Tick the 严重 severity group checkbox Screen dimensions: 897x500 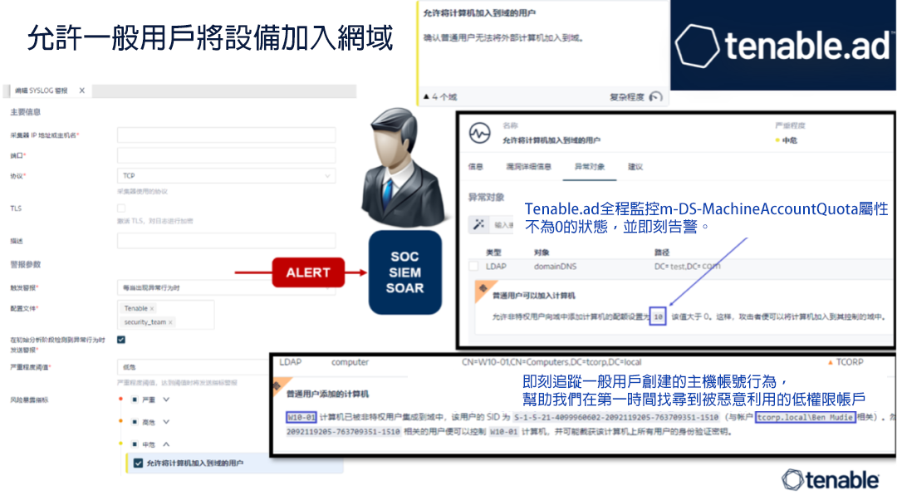(135, 400)
